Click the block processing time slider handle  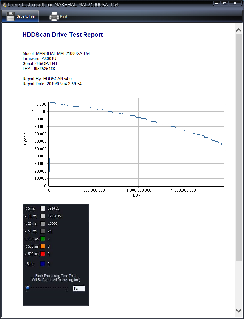click(28, 288)
